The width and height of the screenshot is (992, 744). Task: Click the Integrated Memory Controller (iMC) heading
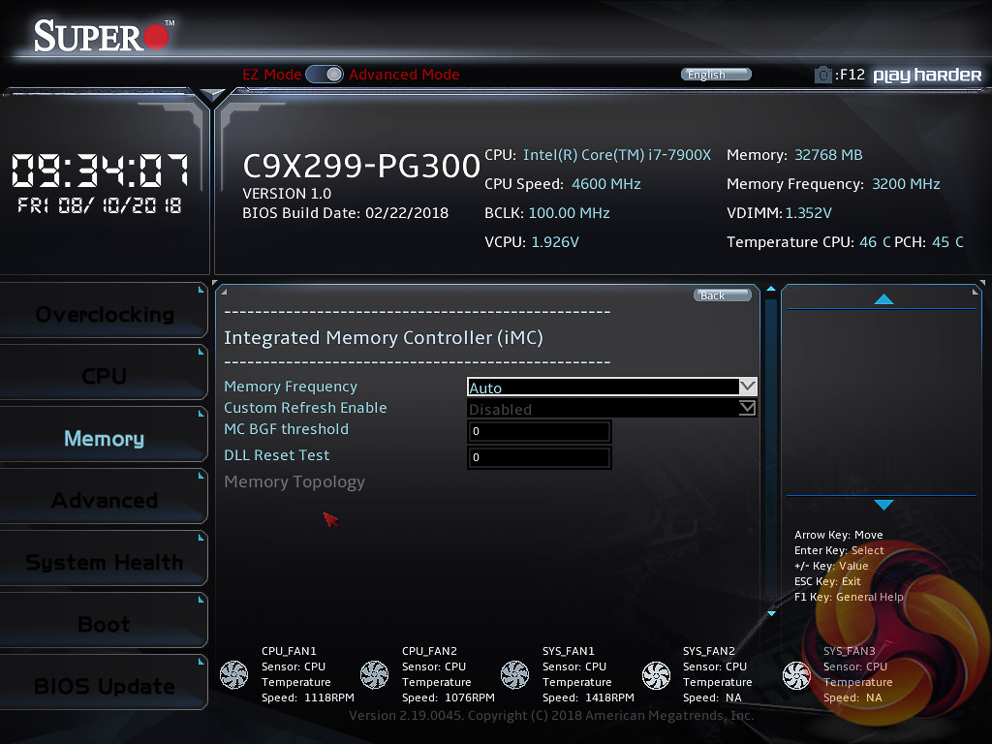(x=384, y=338)
